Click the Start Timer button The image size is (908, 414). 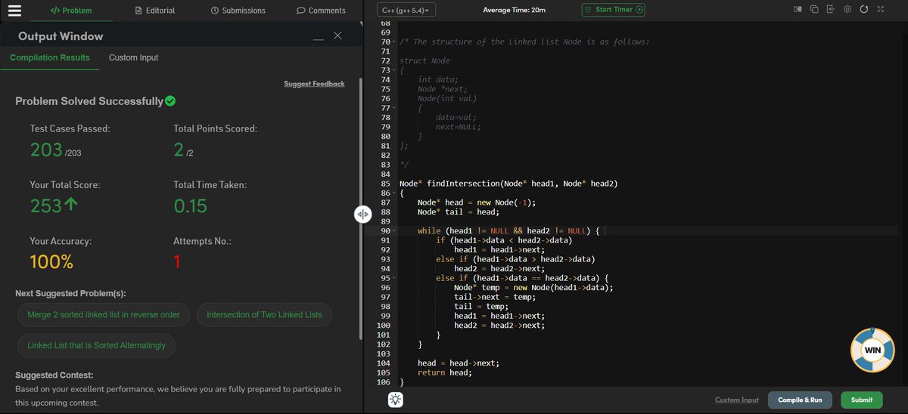coord(613,10)
